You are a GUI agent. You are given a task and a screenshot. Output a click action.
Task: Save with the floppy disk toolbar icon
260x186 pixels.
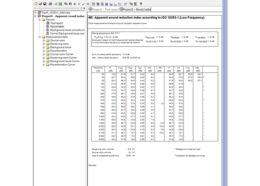[45, 4]
